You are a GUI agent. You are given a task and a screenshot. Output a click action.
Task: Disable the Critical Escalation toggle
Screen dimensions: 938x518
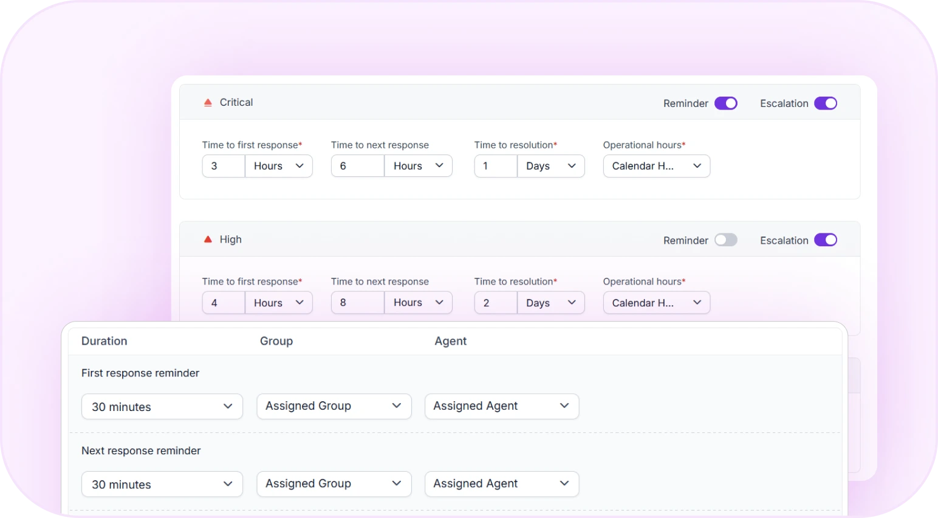(x=826, y=103)
